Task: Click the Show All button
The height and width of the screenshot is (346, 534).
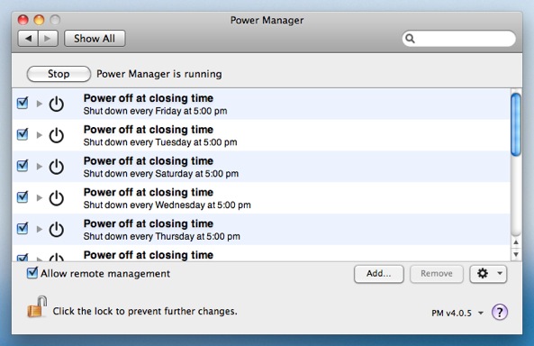Action: [x=95, y=39]
